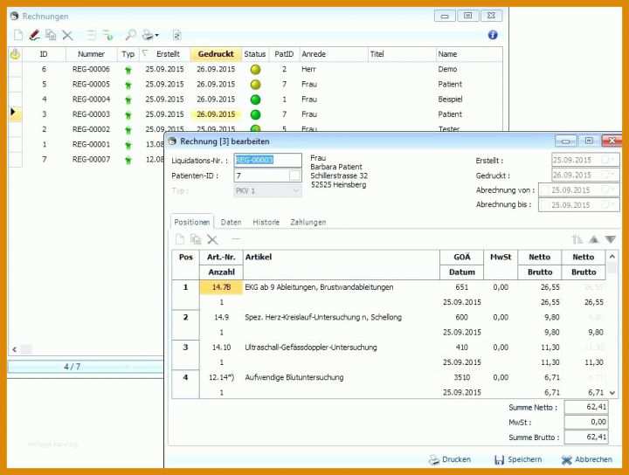Switch to the Daten tab
The image size is (629, 475).
(231, 222)
